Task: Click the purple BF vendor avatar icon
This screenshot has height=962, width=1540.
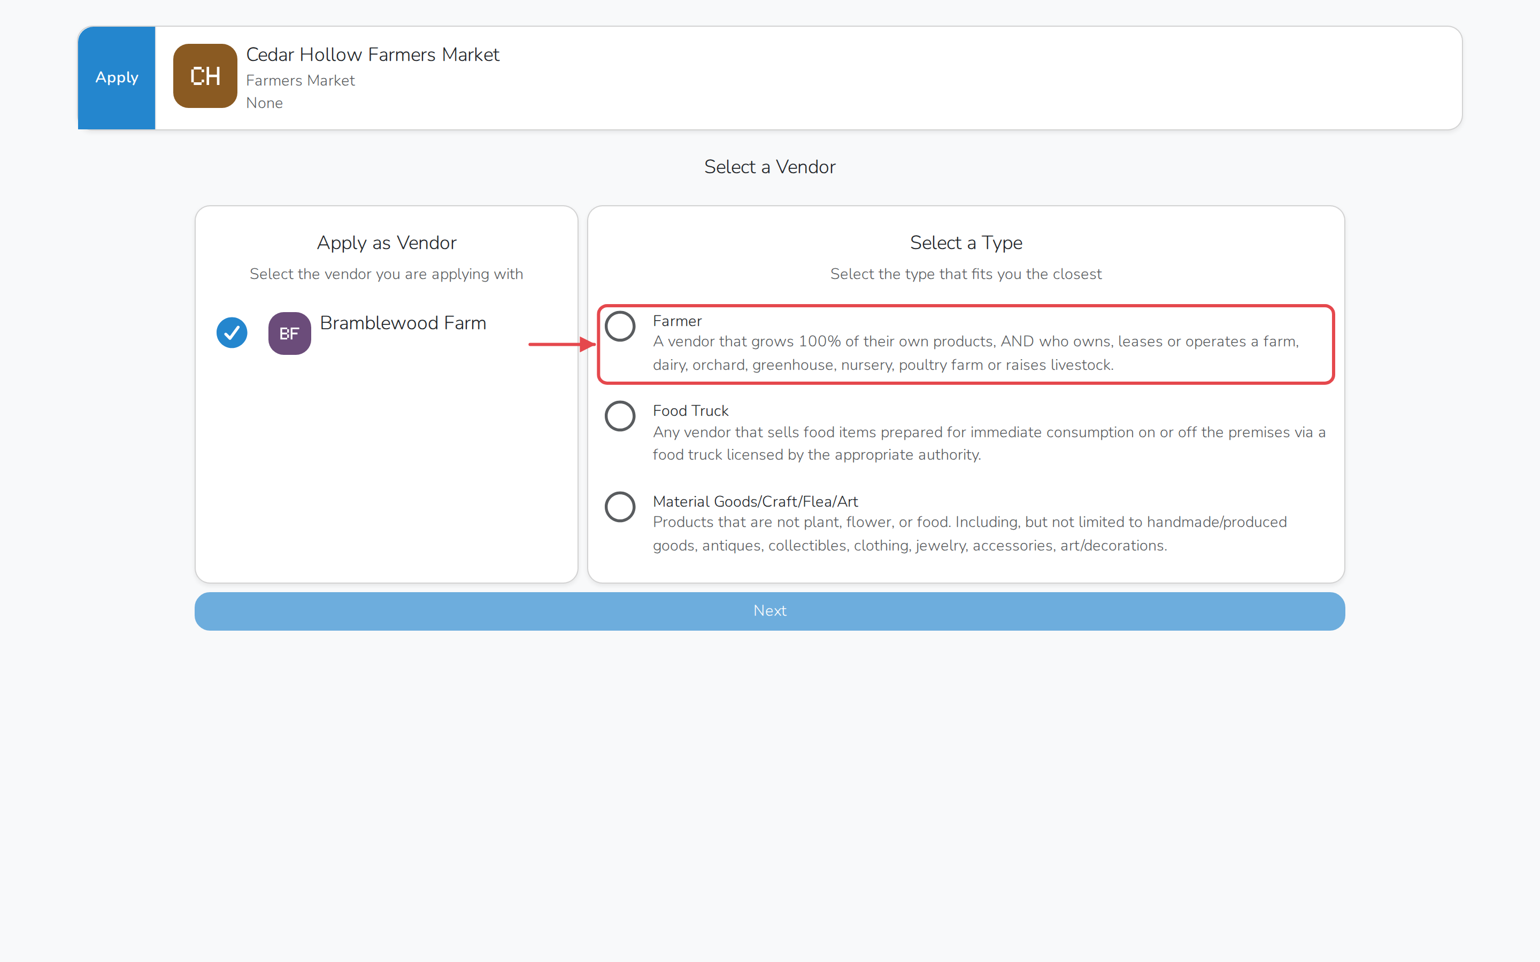Action: 289,333
